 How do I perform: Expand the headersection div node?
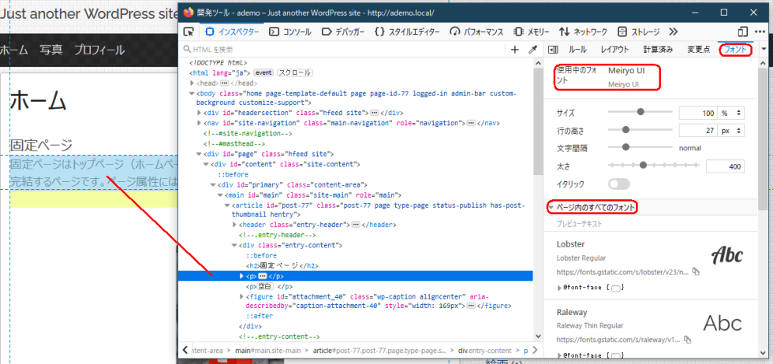coord(199,113)
